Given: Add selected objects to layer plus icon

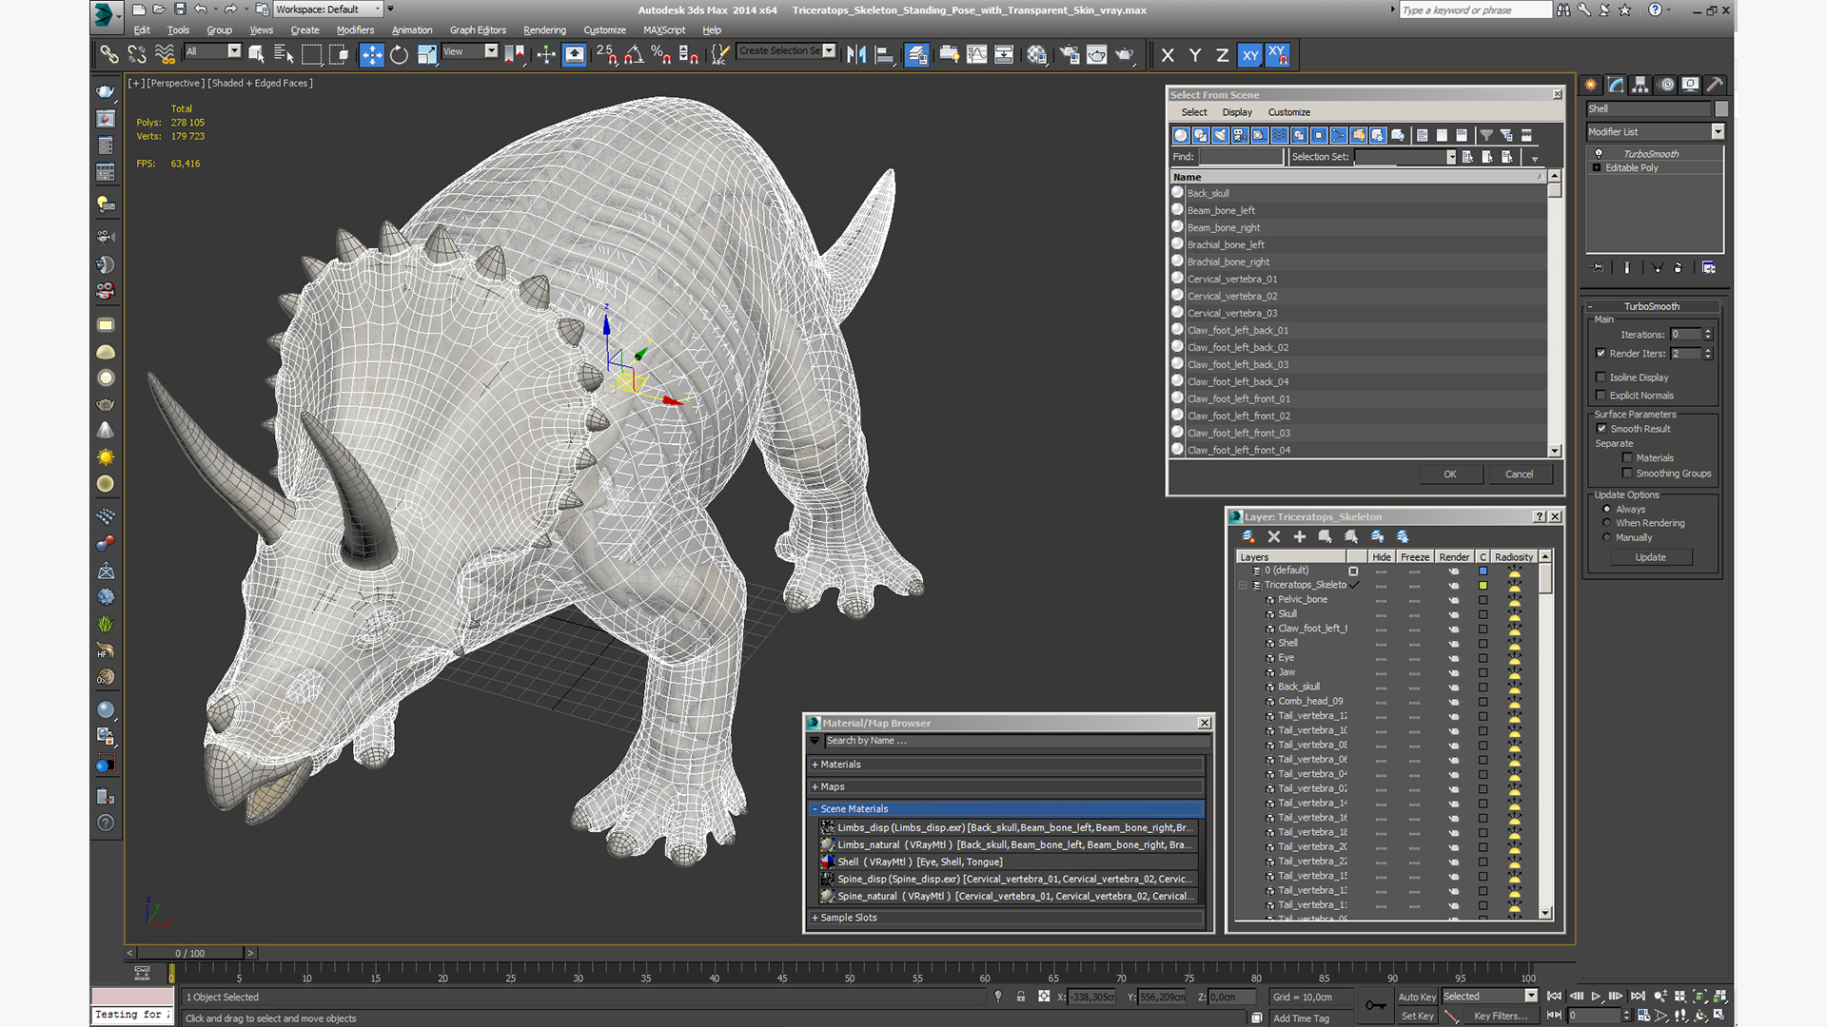Looking at the screenshot, I should 1299,537.
